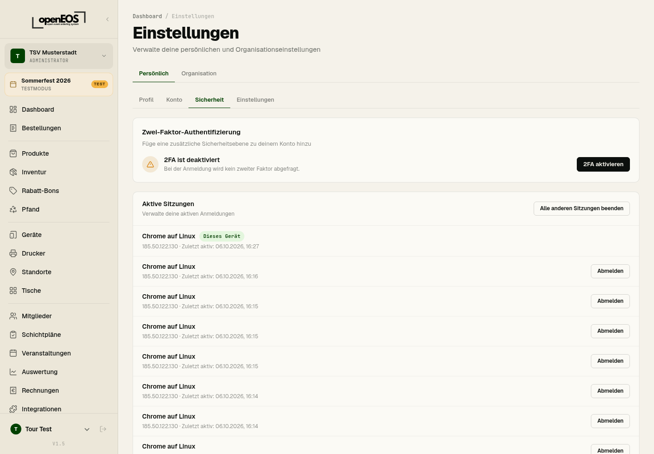Image resolution: width=654 pixels, height=454 pixels.
Task: Open the Sommerfest 2026 event selector
Action: [59, 84]
